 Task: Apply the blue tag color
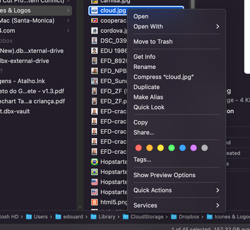pos(182,148)
